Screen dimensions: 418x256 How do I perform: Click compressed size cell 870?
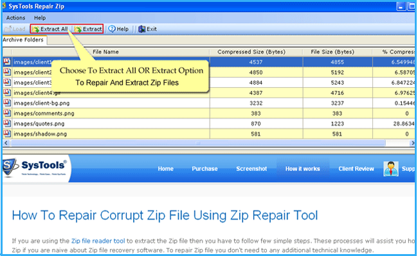point(256,124)
